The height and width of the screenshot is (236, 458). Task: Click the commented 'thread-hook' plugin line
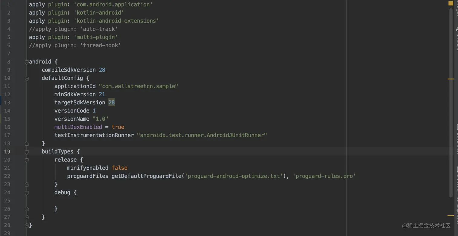75,46
